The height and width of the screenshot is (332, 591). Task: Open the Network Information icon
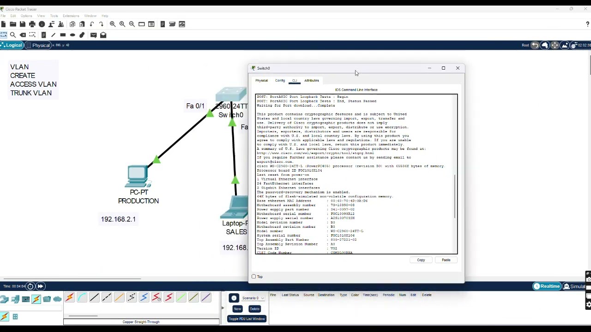point(42,24)
